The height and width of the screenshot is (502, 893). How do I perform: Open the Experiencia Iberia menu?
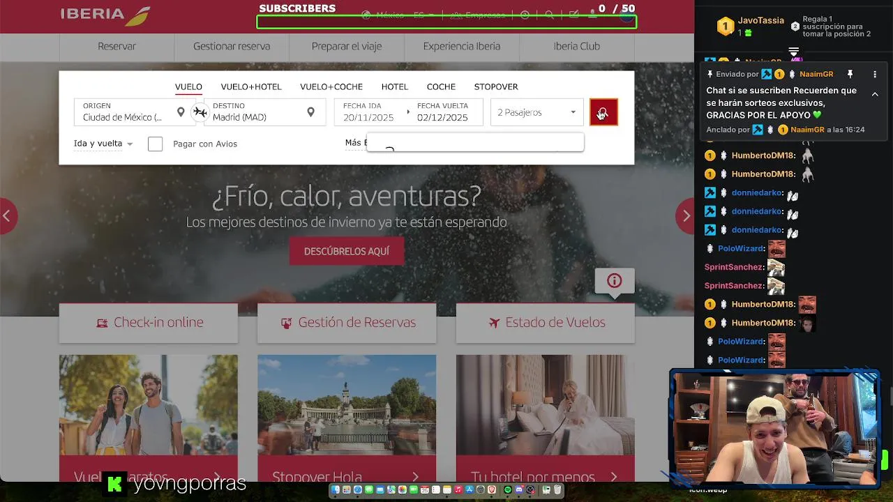click(x=462, y=47)
